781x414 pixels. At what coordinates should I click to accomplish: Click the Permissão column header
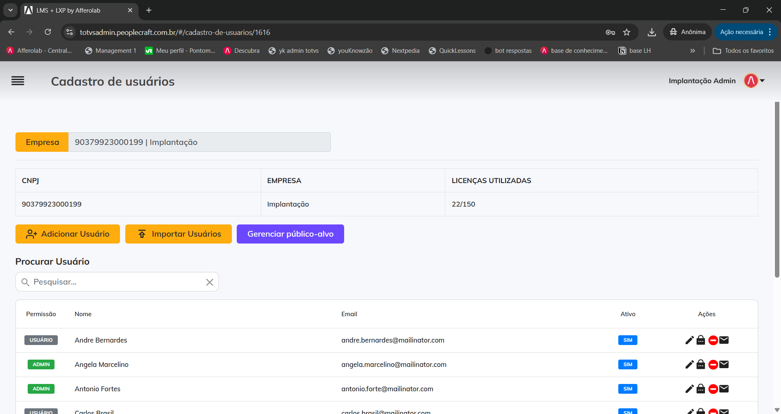click(41, 314)
